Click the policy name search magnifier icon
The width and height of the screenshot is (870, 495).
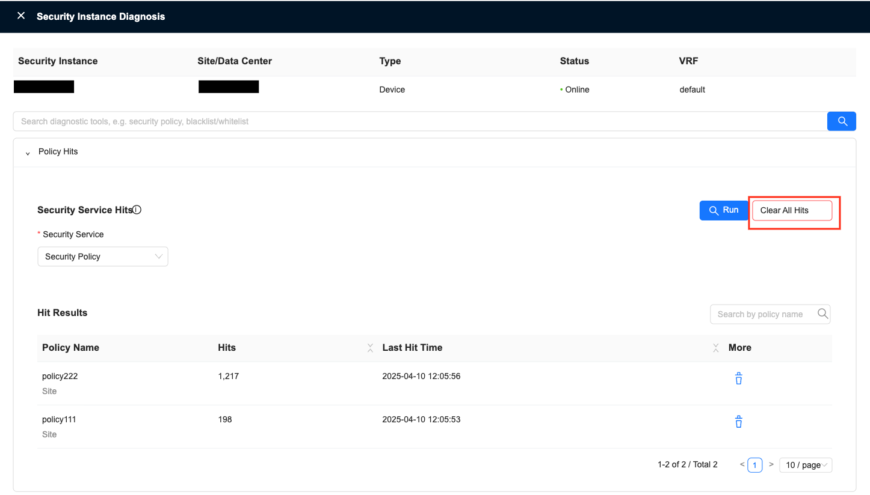822,314
